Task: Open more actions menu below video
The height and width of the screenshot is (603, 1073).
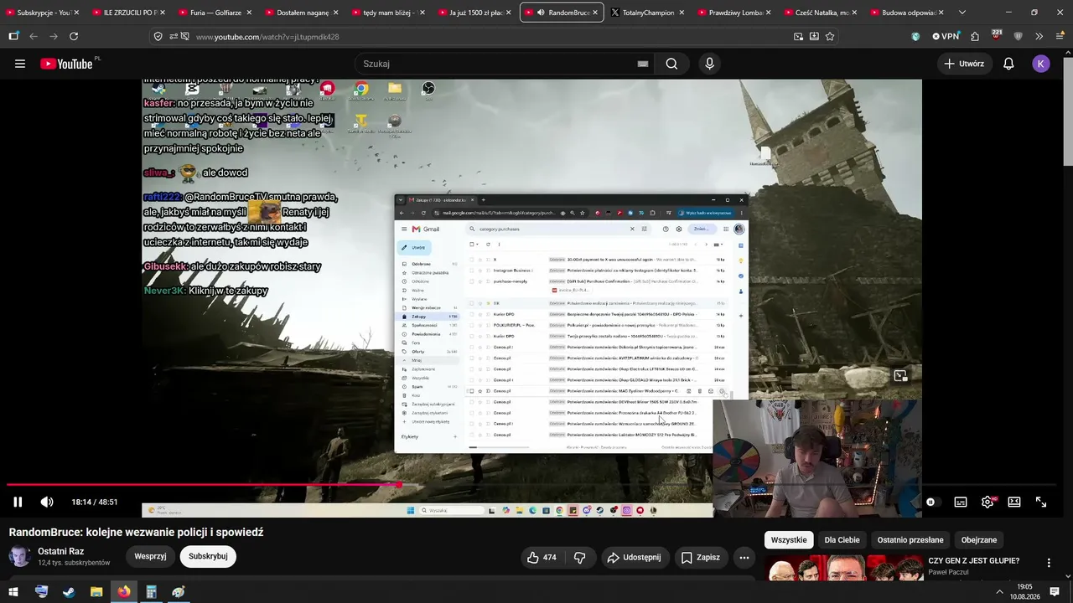Action: tap(744, 557)
